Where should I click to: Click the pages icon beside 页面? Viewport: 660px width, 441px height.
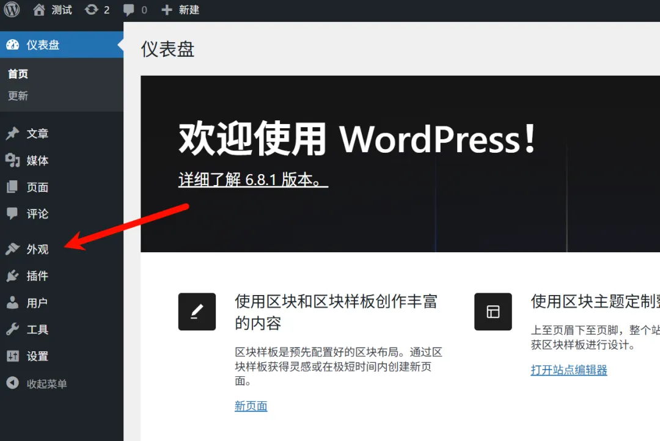click(13, 187)
